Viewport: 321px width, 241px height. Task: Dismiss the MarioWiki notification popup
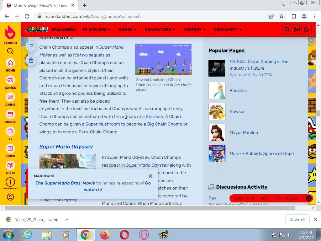point(150,176)
